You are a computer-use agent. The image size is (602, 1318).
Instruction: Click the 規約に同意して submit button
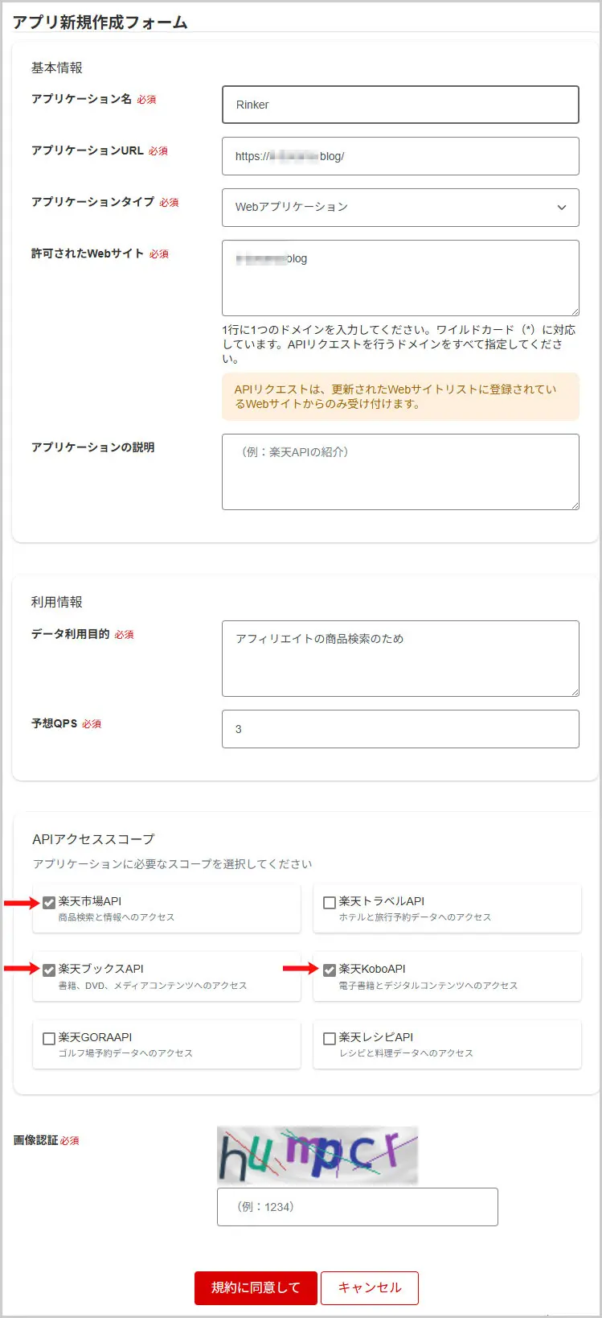(x=255, y=1287)
